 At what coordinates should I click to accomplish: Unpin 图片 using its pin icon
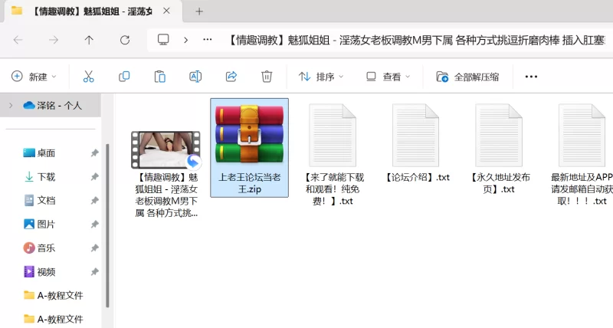tap(94, 225)
